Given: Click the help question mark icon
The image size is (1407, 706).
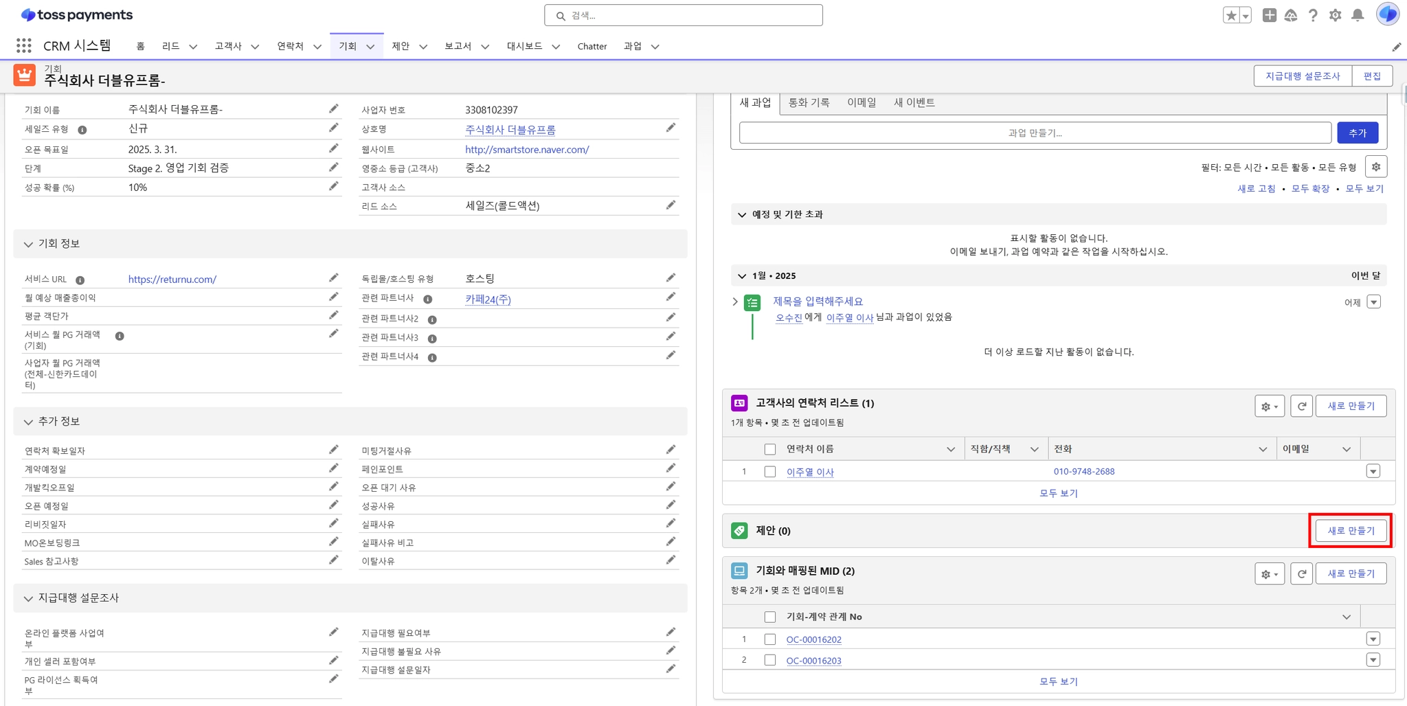Looking at the screenshot, I should click(x=1313, y=15).
